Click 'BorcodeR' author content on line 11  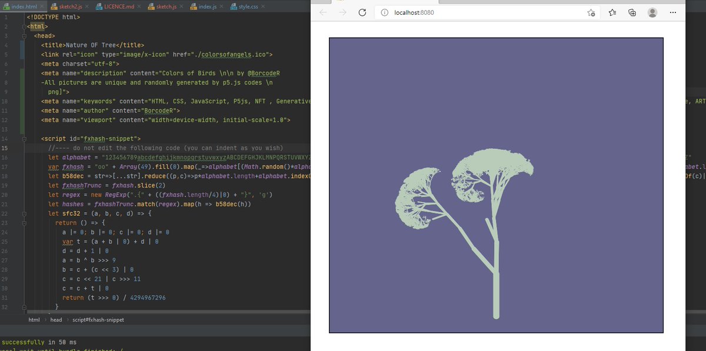(x=159, y=110)
